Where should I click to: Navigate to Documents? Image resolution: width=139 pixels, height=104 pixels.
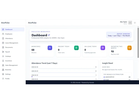click(x=13, y=47)
